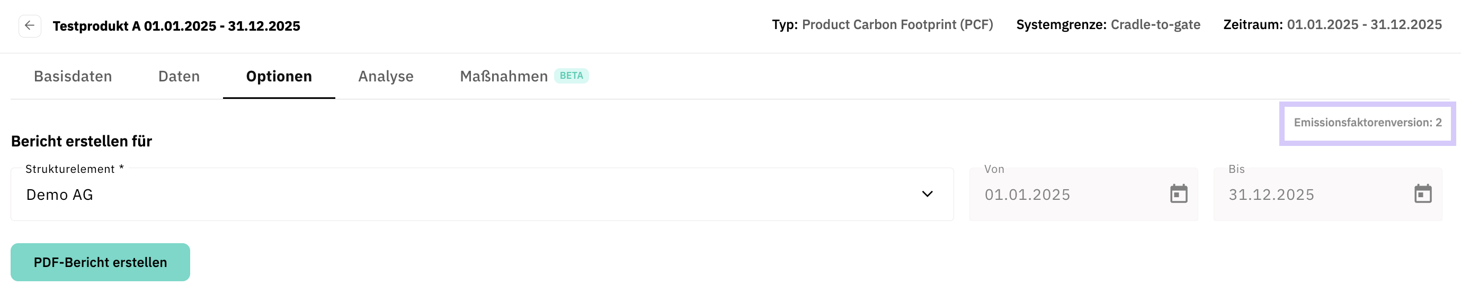
Task: Click the Emissionsfaktorenversion: 2 label
Action: [1367, 123]
